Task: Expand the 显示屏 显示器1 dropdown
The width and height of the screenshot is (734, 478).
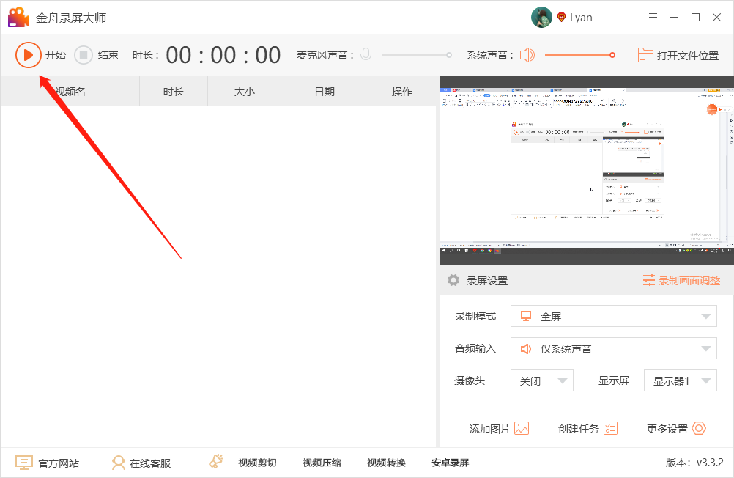Action: [x=681, y=380]
